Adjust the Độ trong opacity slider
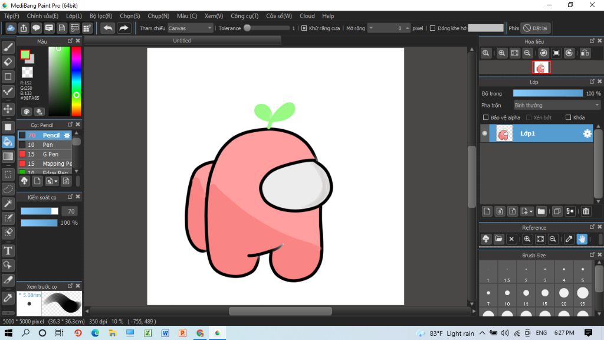The height and width of the screenshot is (340, 604). pyautogui.click(x=548, y=93)
